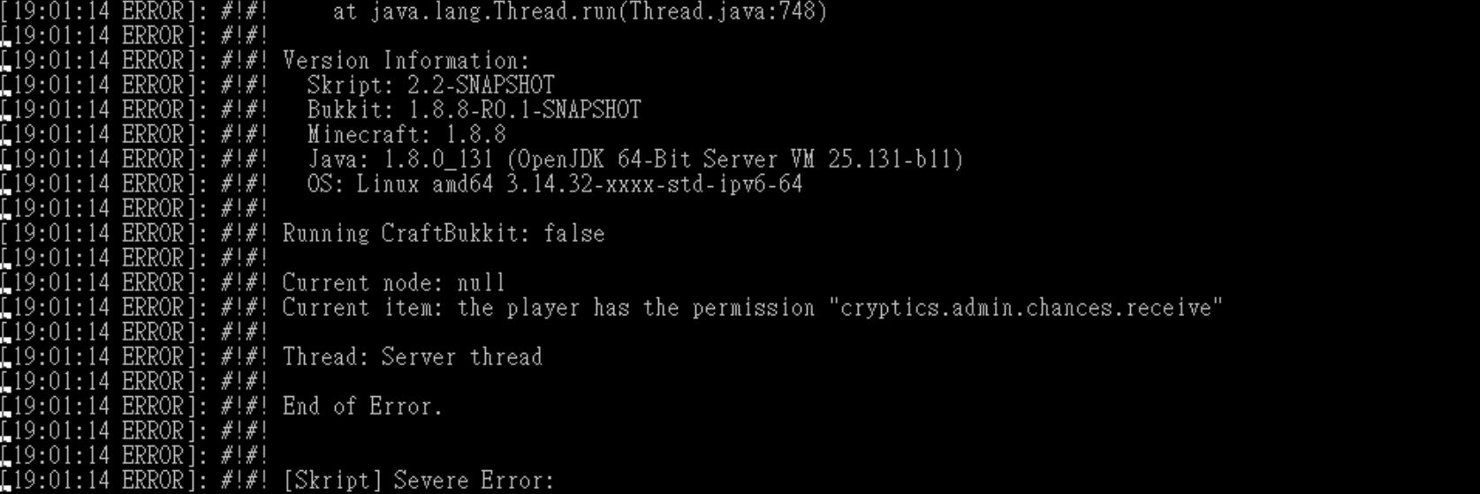
Task: Click the 'Current node: null' text
Action: pyautogui.click(x=394, y=283)
